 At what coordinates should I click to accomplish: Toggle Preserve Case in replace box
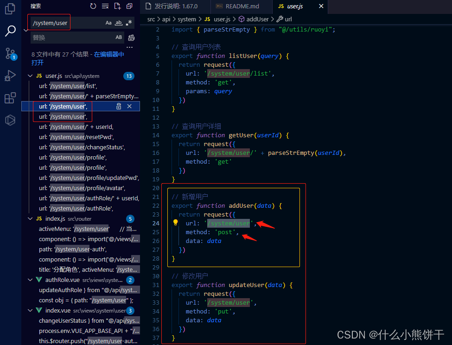[119, 38]
